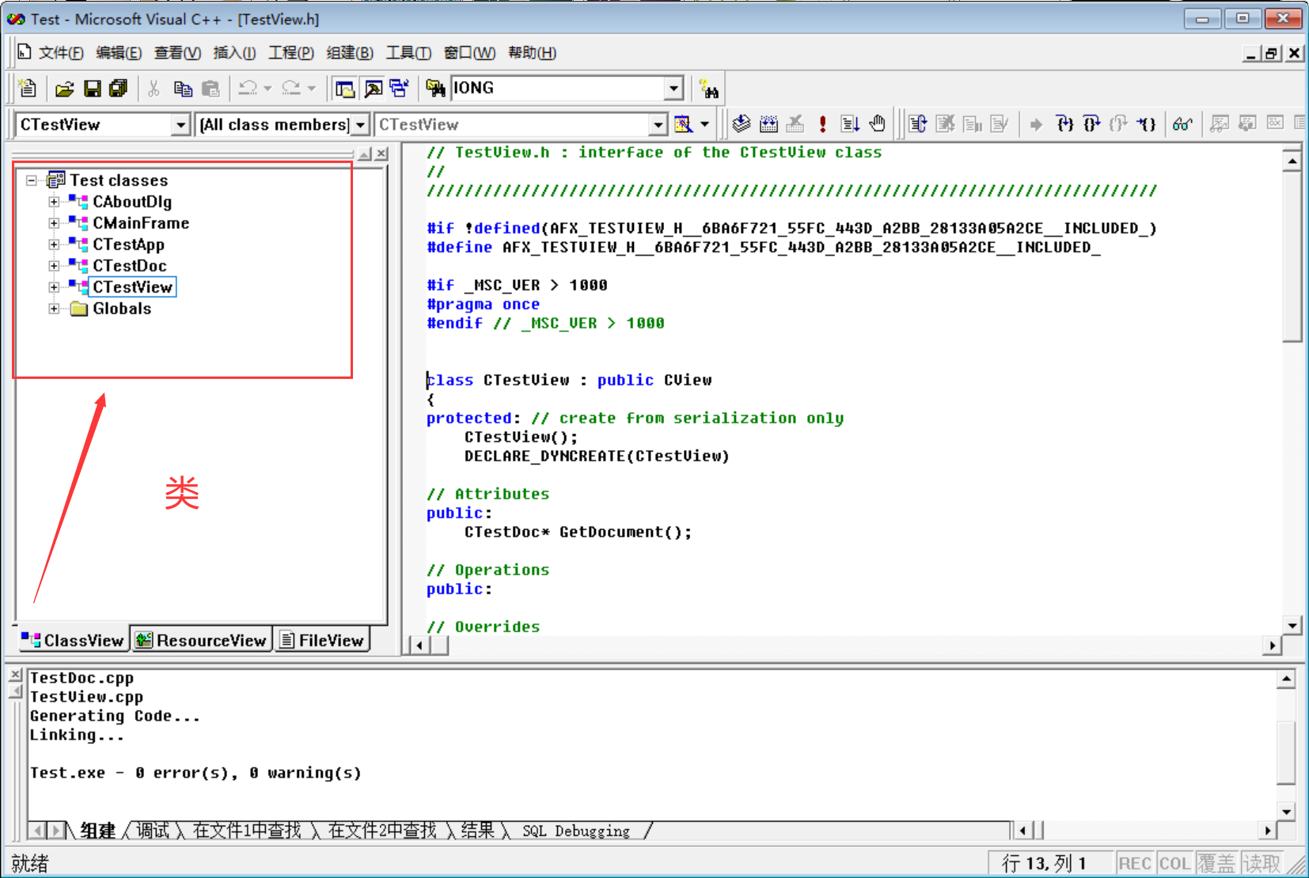
Task: Click the Build project icon
Action: coord(768,124)
